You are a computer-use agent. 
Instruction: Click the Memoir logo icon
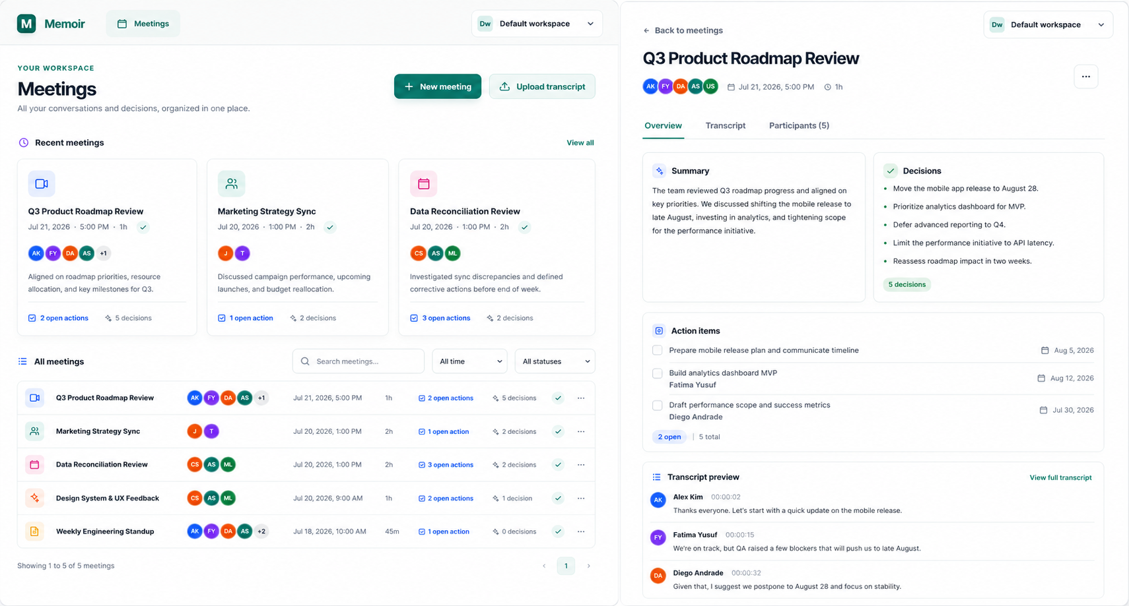click(x=26, y=24)
